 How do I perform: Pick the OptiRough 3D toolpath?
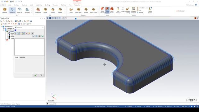(38, 10)
